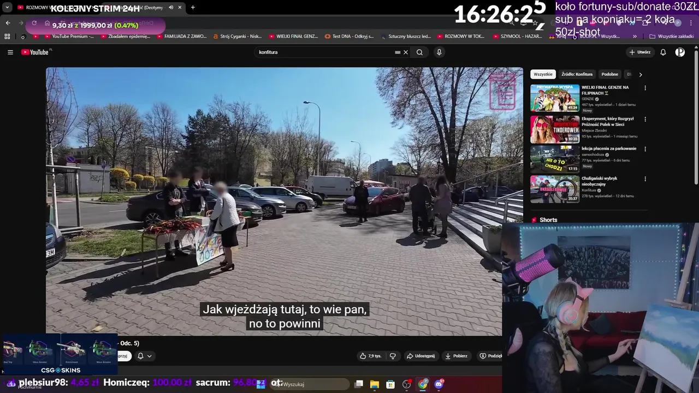Open 'Sztuczny bluszcz led' bookmark

[406, 37]
